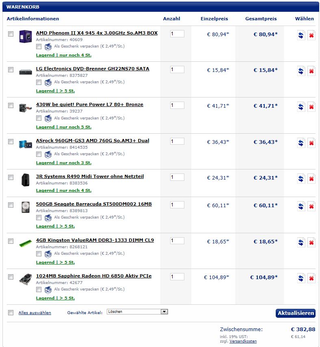The height and width of the screenshot is (347, 320).
Task: Edit quantity field for Seagate Barracuda
Action: tap(177, 205)
